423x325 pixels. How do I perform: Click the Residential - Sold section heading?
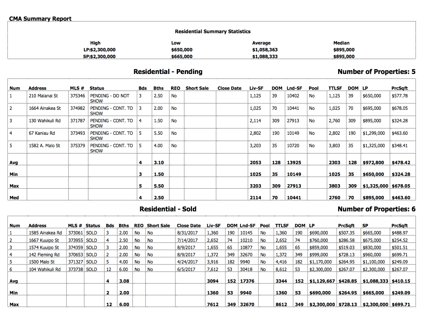tap(168, 209)
